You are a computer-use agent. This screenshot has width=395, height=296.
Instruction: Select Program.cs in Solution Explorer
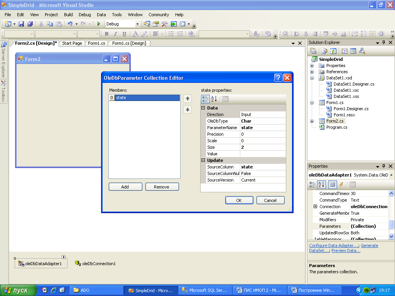[x=336, y=127]
